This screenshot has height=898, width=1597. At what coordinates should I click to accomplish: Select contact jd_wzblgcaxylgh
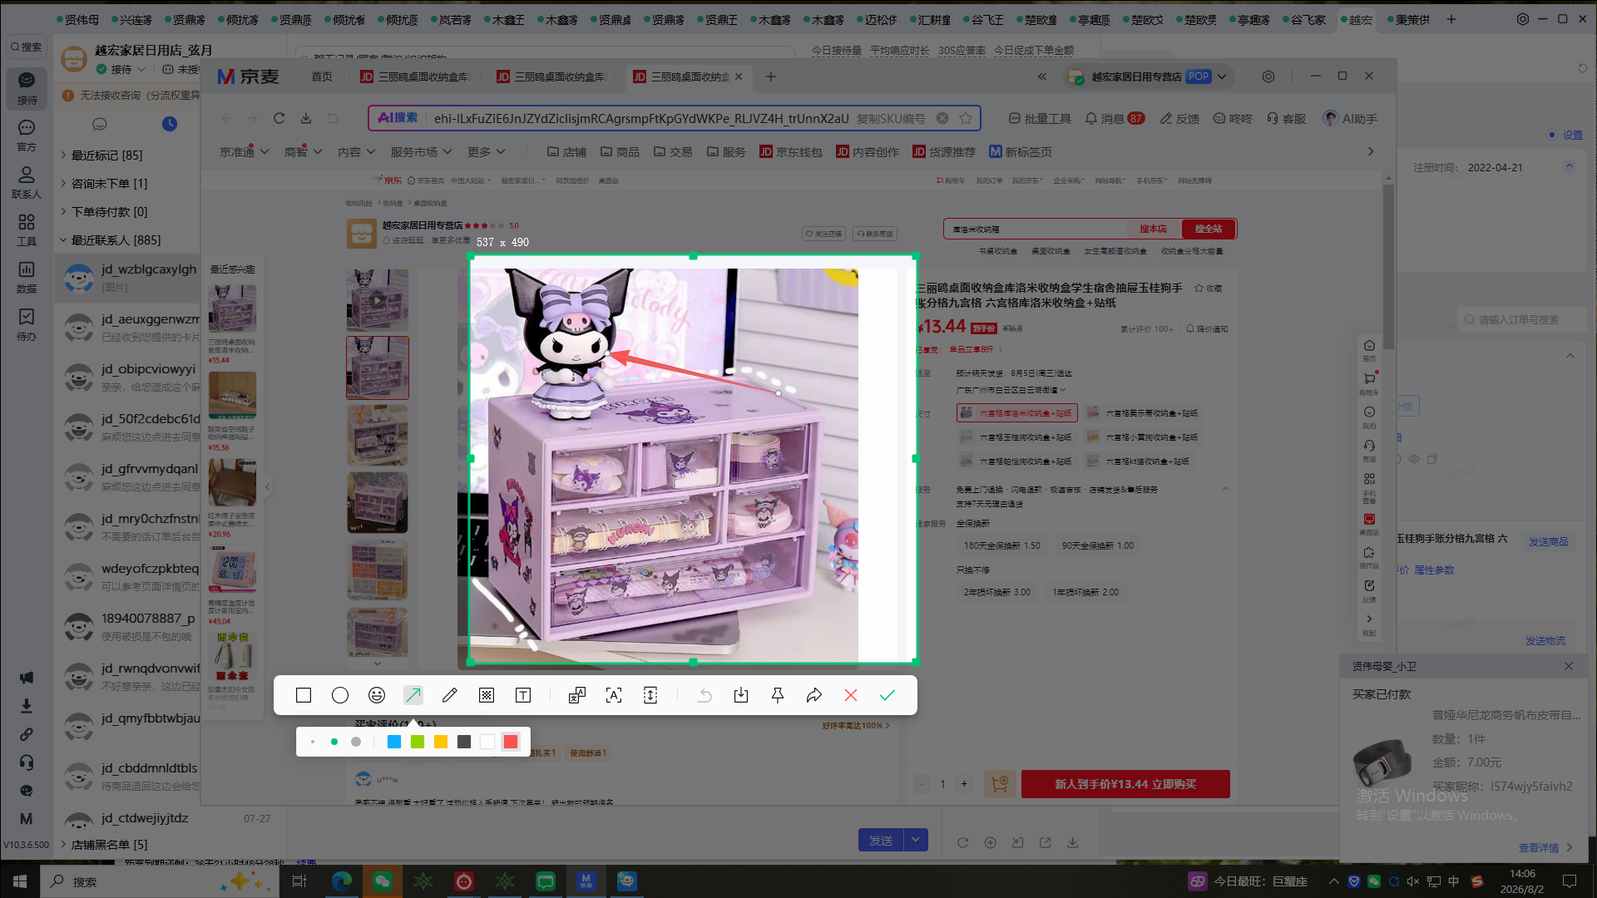pos(127,278)
